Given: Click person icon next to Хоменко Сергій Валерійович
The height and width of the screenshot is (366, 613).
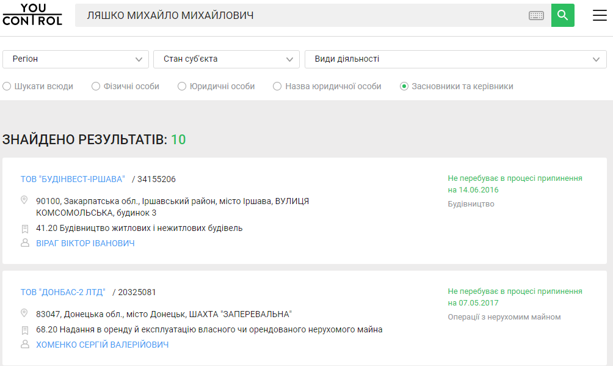Looking at the screenshot, I should 25,345.
